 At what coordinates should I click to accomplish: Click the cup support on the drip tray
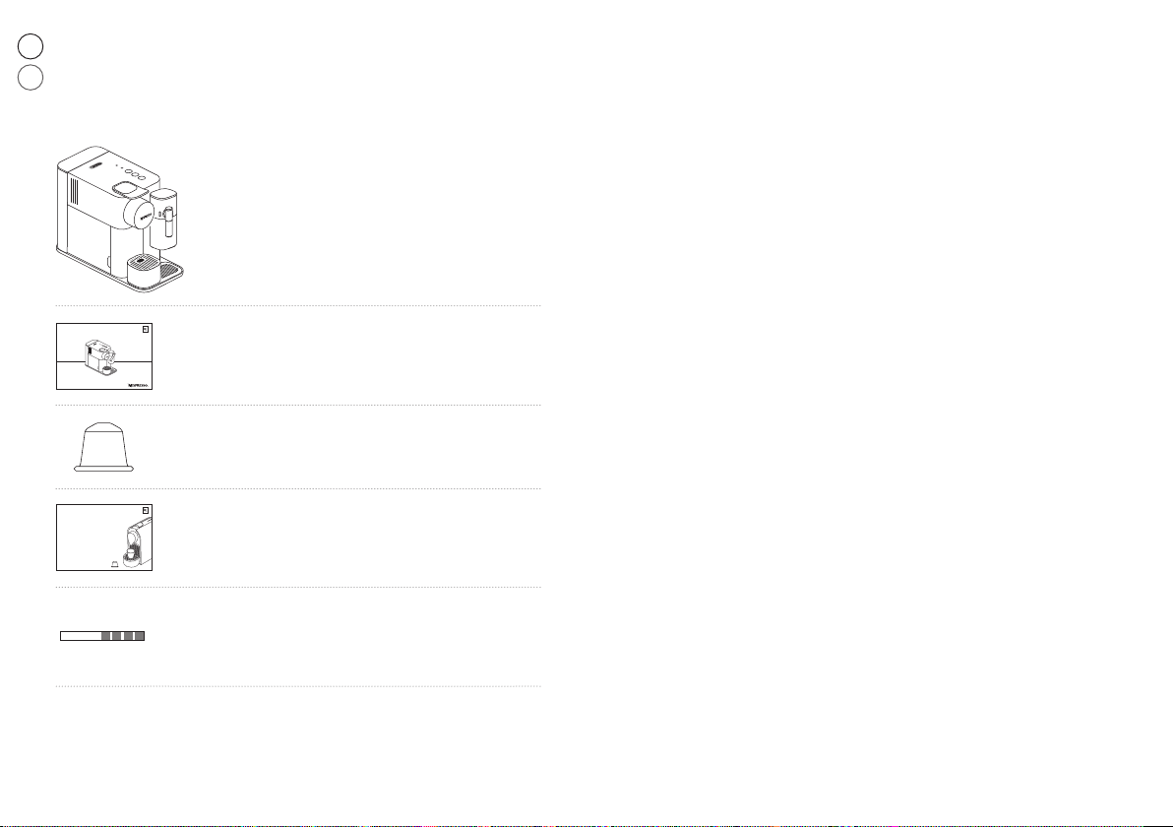click(144, 270)
